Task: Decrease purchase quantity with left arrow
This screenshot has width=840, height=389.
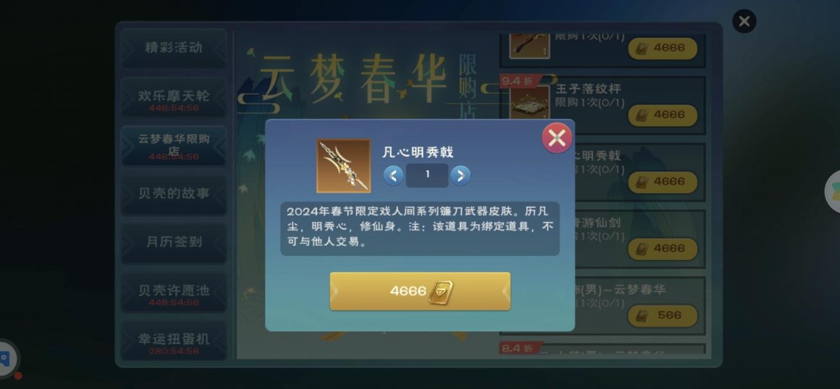Action: (x=394, y=175)
